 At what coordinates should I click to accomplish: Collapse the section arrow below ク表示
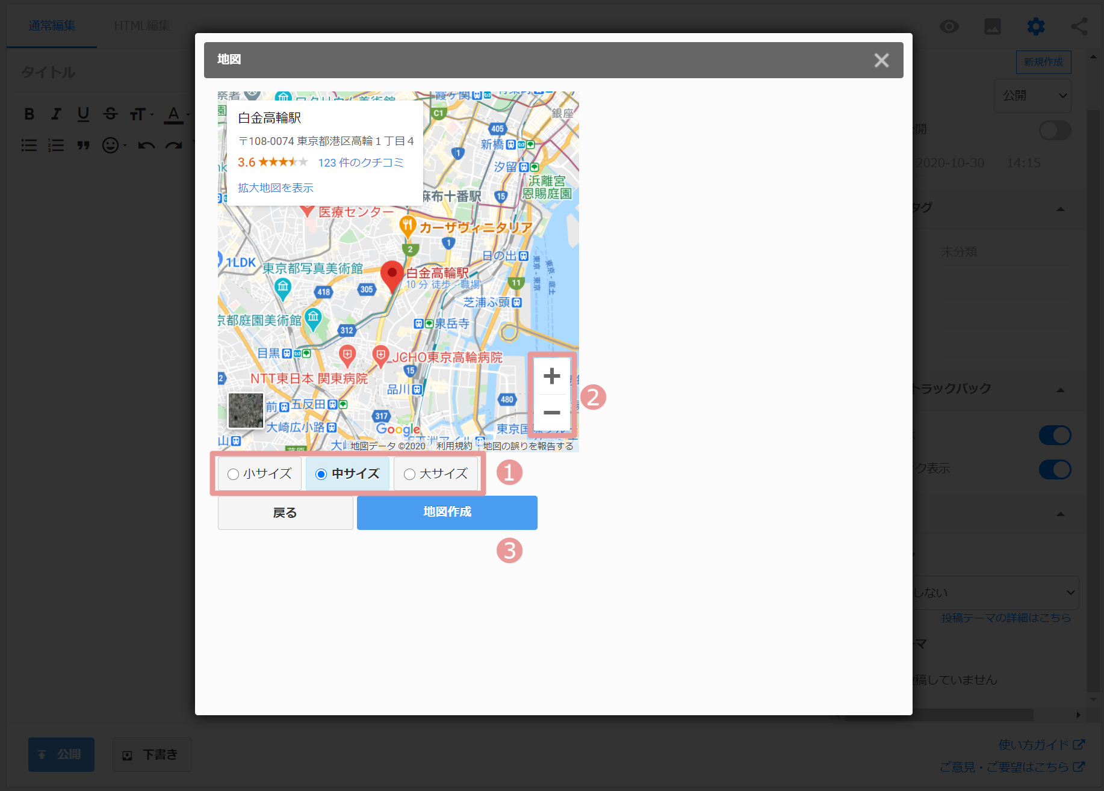pos(1061,514)
